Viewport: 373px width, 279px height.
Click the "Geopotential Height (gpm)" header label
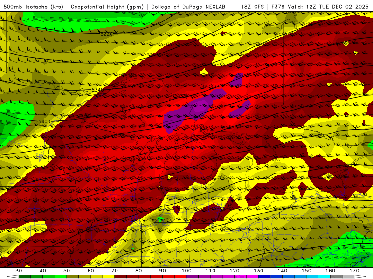tap(107, 7)
